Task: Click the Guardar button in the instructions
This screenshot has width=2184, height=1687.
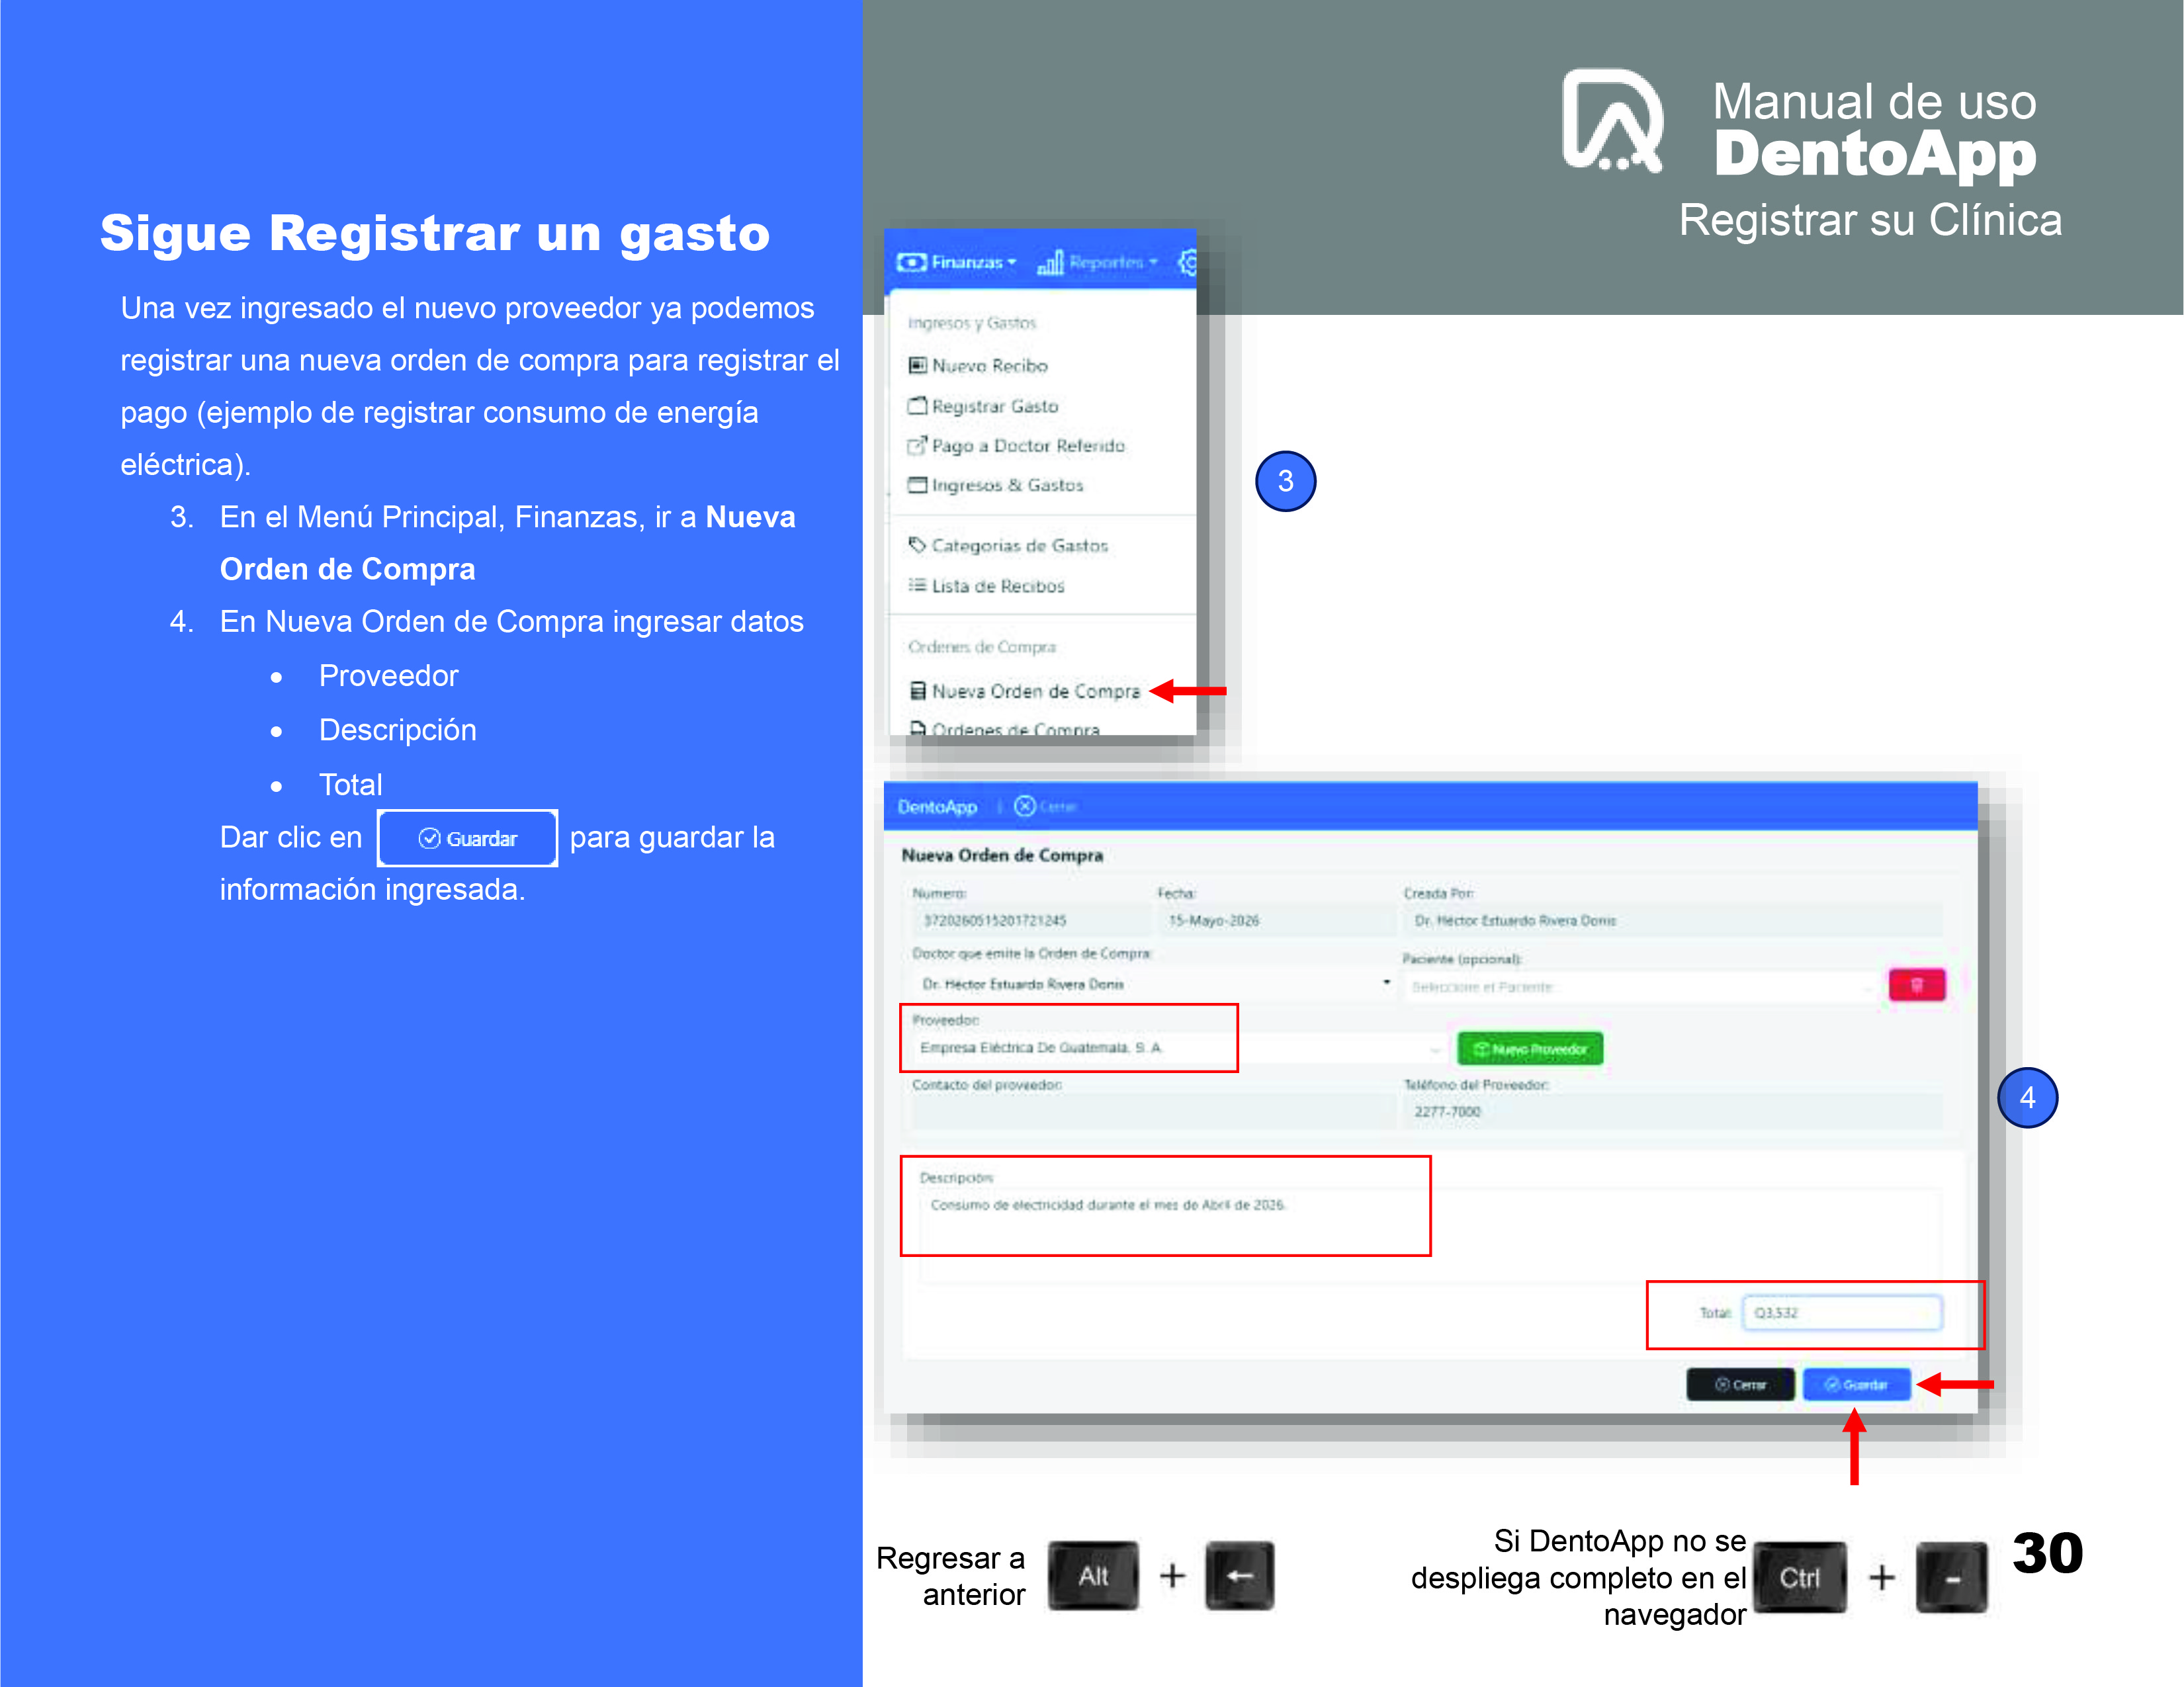Action: [x=468, y=838]
